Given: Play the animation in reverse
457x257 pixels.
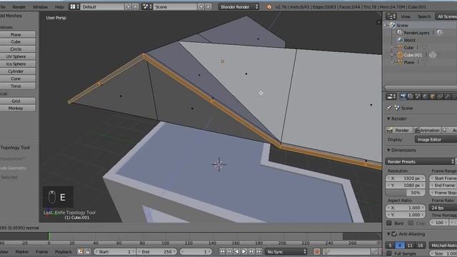Looking at the screenshot, I should pos(236,251).
